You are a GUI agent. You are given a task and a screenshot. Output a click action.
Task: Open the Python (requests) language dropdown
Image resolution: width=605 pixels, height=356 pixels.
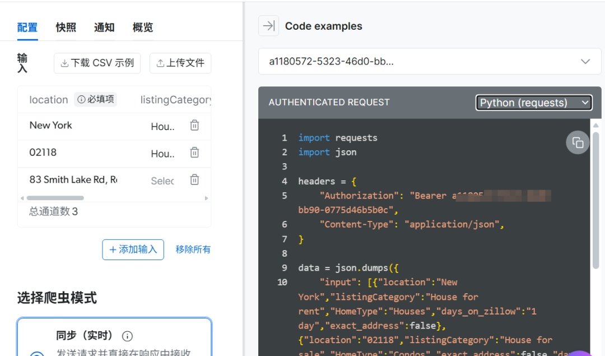pos(534,103)
